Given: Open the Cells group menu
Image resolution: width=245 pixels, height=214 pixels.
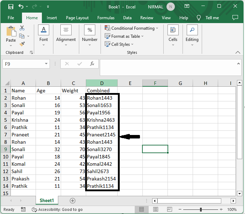Looking at the screenshot, I should pyautogui.click(x=173, y=36).
